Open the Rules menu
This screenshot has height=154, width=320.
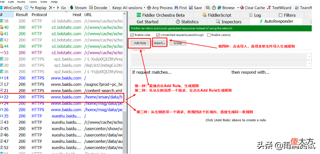(x=21, y=2)
